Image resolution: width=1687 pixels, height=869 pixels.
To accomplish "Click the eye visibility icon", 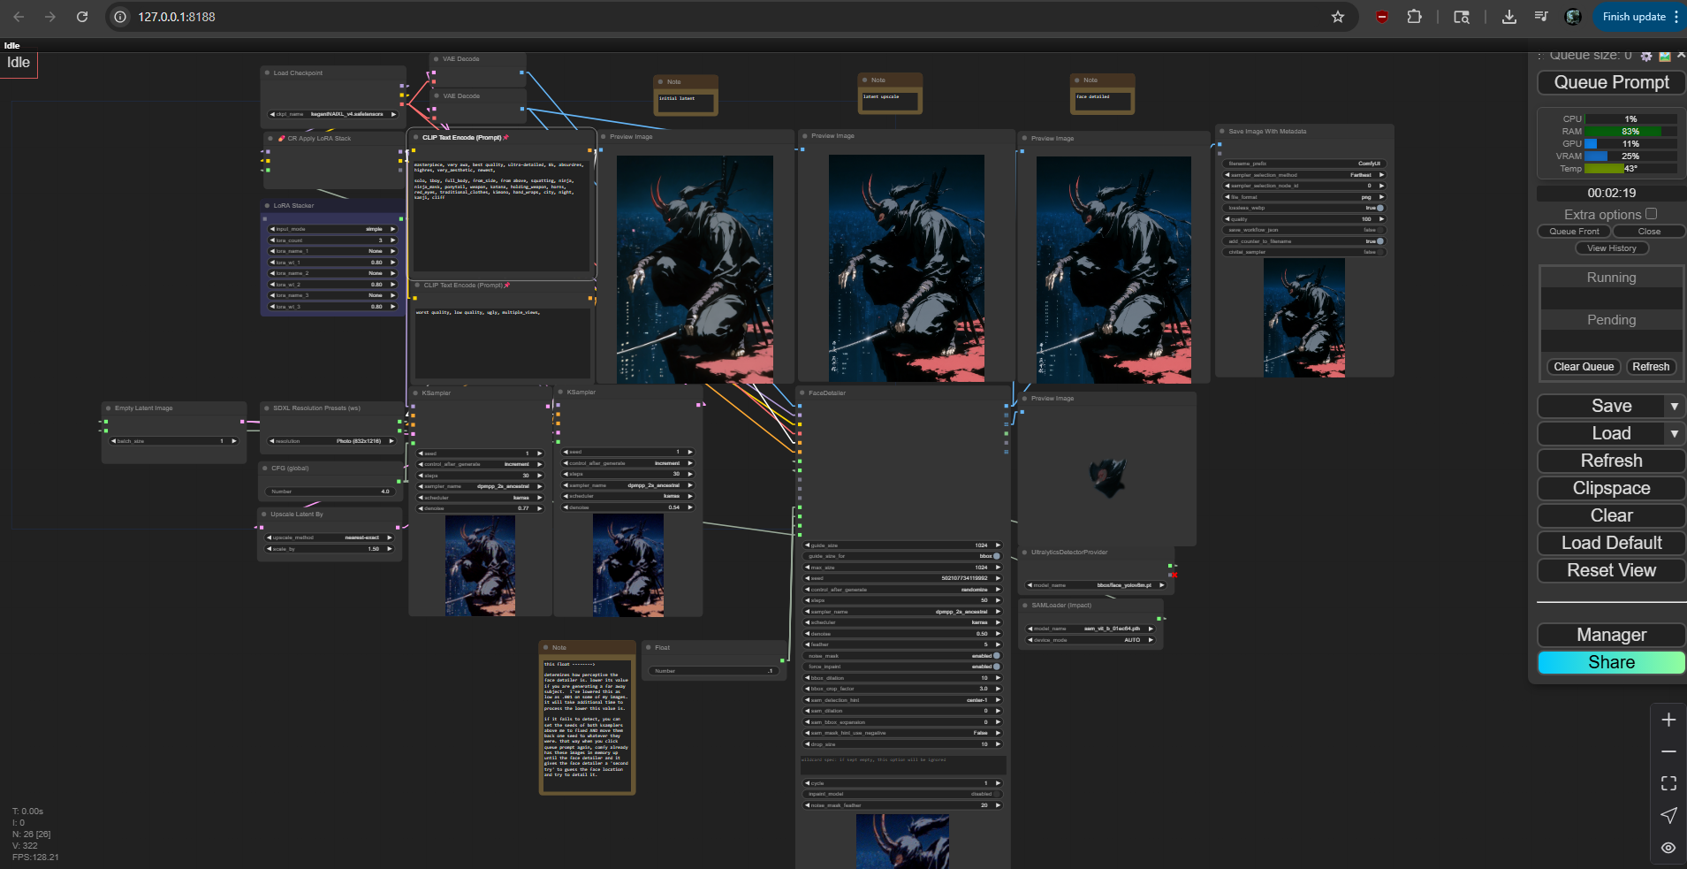I will pyautogui.click(x=1668, y=847).
